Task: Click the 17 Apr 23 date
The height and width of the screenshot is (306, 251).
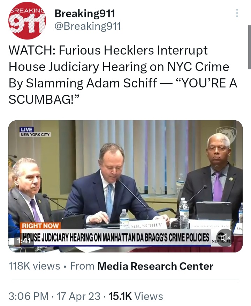Action: coord(78,296)
